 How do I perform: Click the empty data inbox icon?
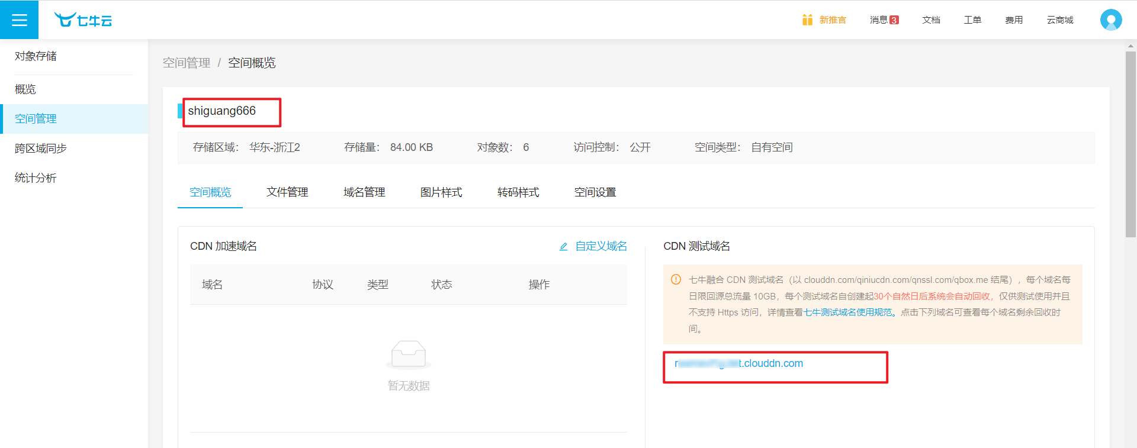coord(409,354)
